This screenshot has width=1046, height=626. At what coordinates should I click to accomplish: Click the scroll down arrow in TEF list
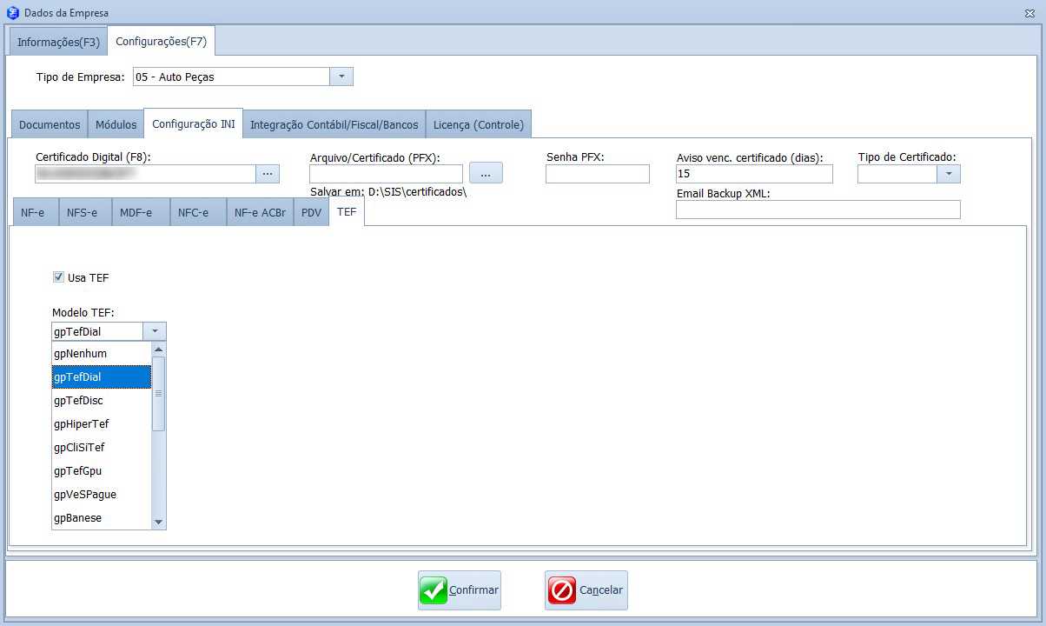point(158,522)
